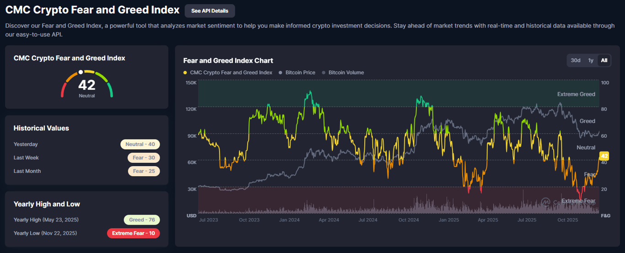Click the red Extreme Fear - 10 badge
This screenshot has height=253, width=625.
(133, 233)
